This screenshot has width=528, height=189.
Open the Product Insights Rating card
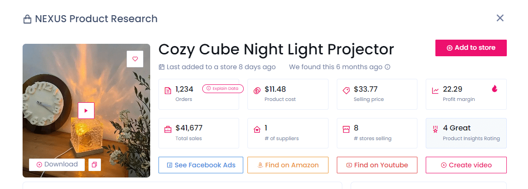[466, 133]
